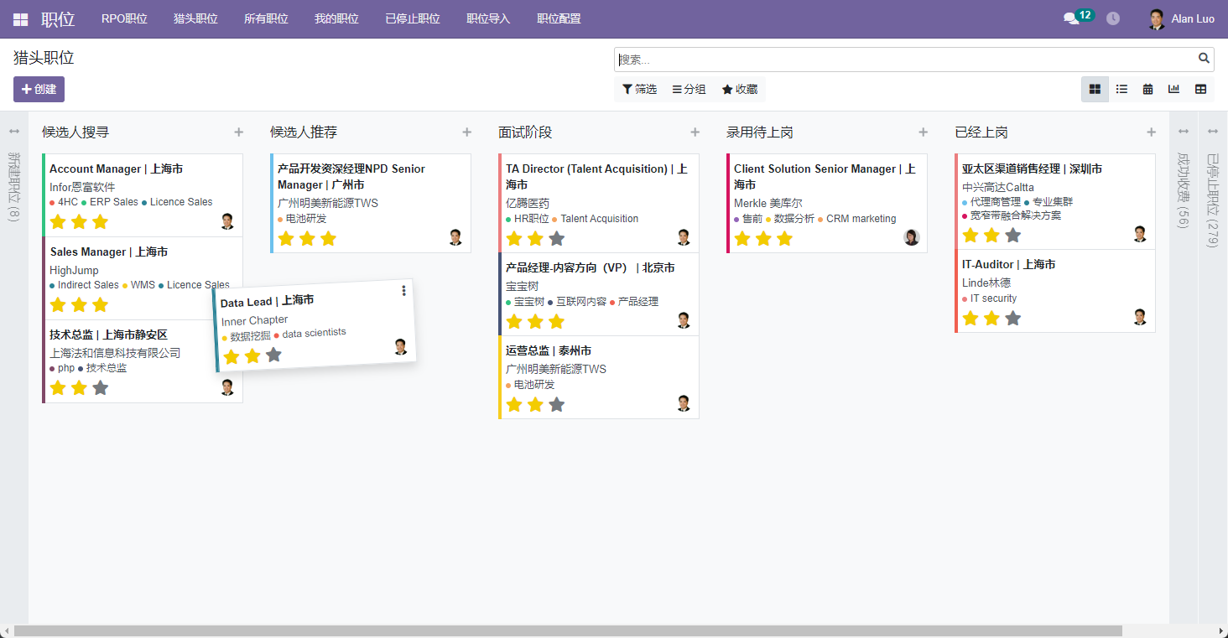The width and height of the screenshot is (1228, 638).
Task: Click in the 搜索 search field
Action: [906, 60]
